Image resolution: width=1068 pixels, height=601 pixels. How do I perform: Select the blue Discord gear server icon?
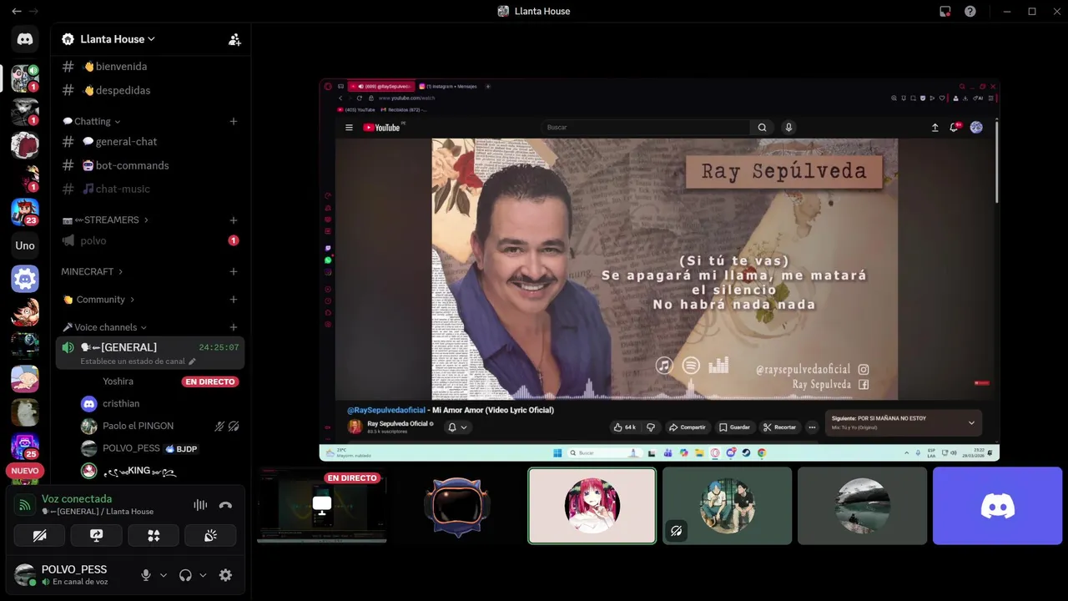pos(25,279)
